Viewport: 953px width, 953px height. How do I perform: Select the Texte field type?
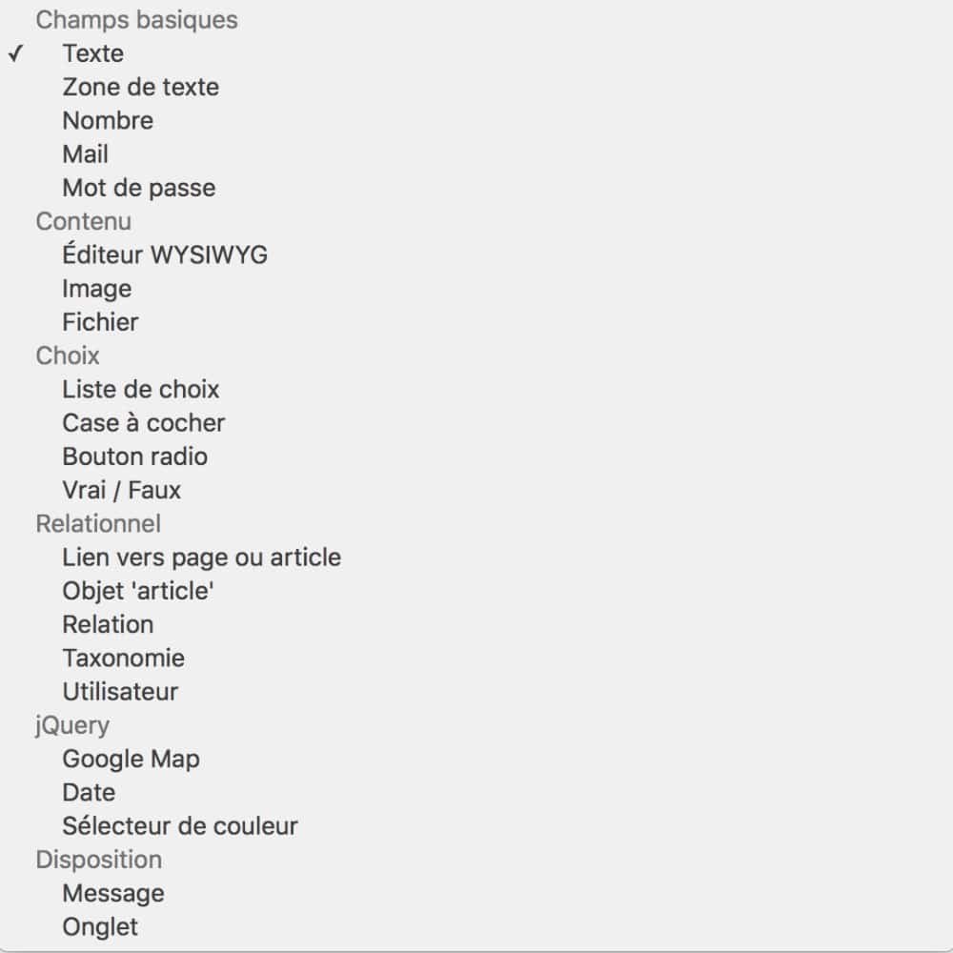(x=91, y=54)
